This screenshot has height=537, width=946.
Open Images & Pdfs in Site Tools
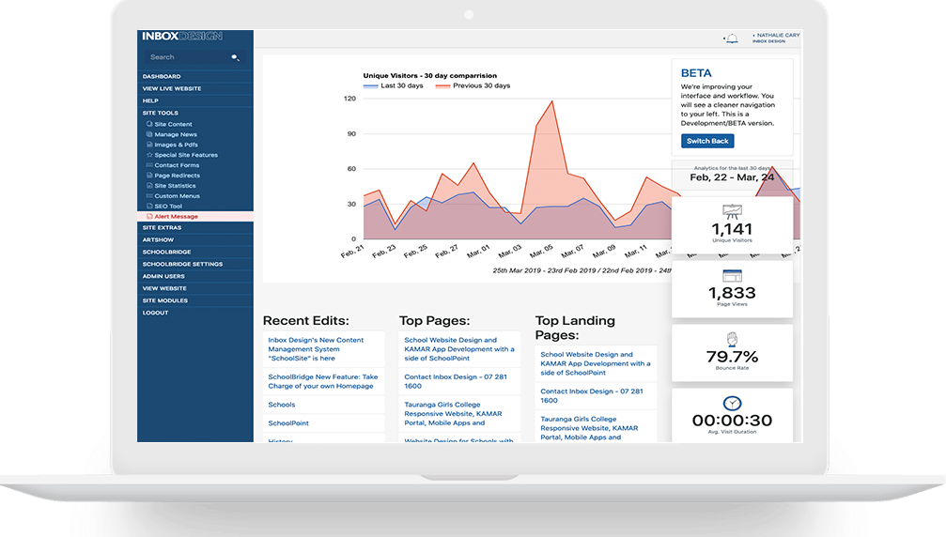[177, 145]
